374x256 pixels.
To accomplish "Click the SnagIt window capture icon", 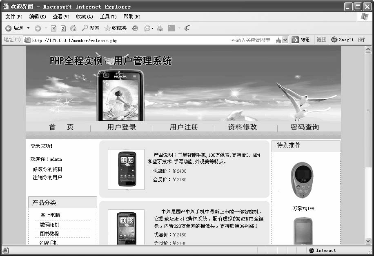I will tap(362, 40).
